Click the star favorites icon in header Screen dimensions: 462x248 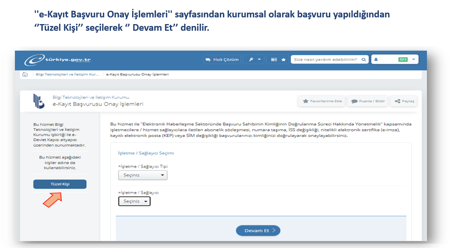pyautogui.click(x=284, y=60)
